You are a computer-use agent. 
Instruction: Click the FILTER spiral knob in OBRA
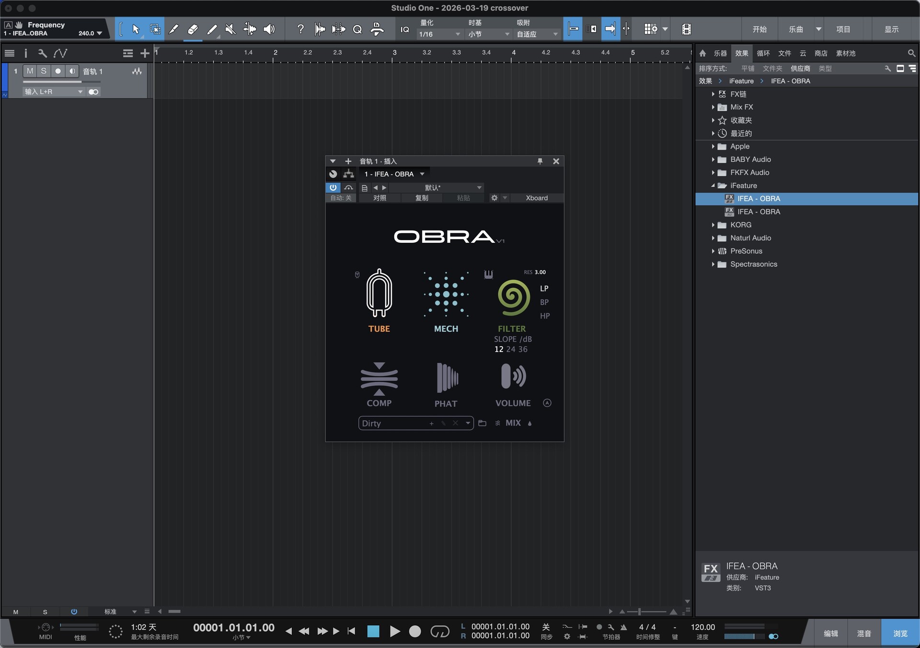[513, 298]
